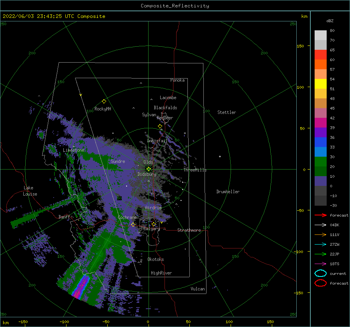The image size is (350, 327).
Task: Click the slate purple swatch below 10 label
Action: pos(320,181)
